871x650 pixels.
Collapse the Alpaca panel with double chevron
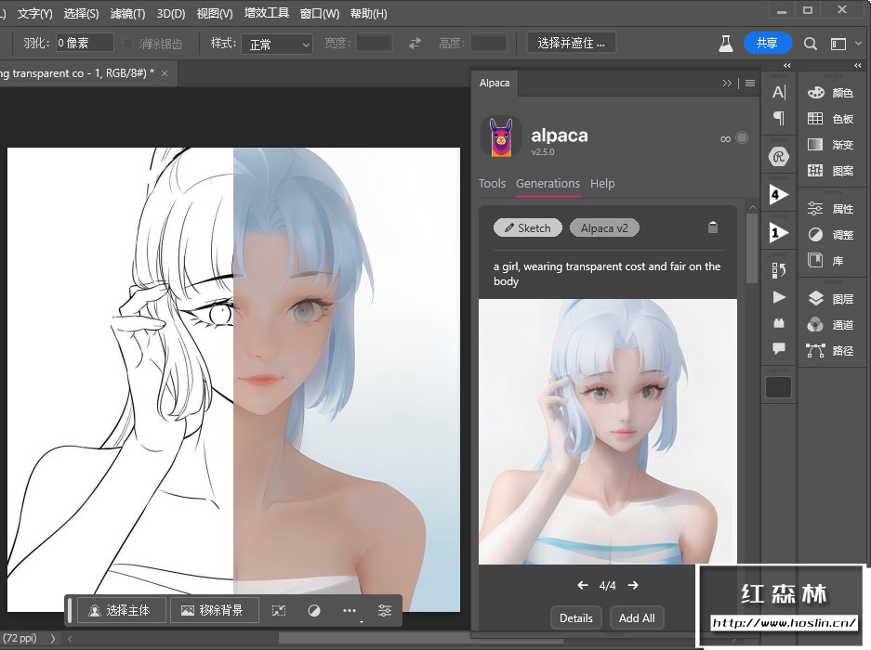coord(727,84)
